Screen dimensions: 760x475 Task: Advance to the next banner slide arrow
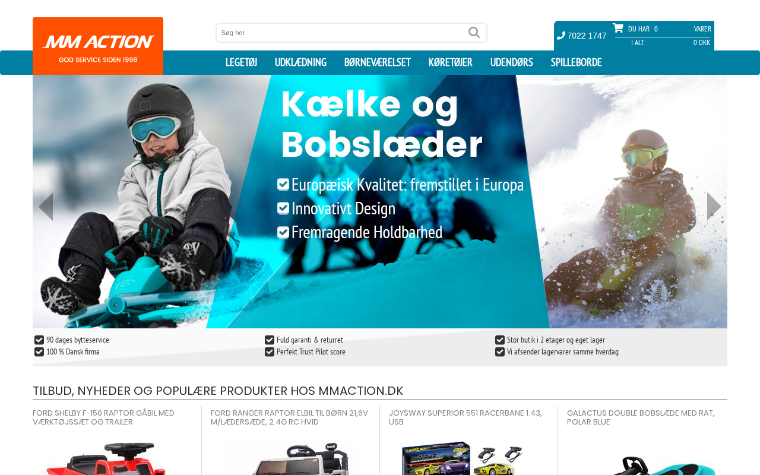tap(714, 207)
